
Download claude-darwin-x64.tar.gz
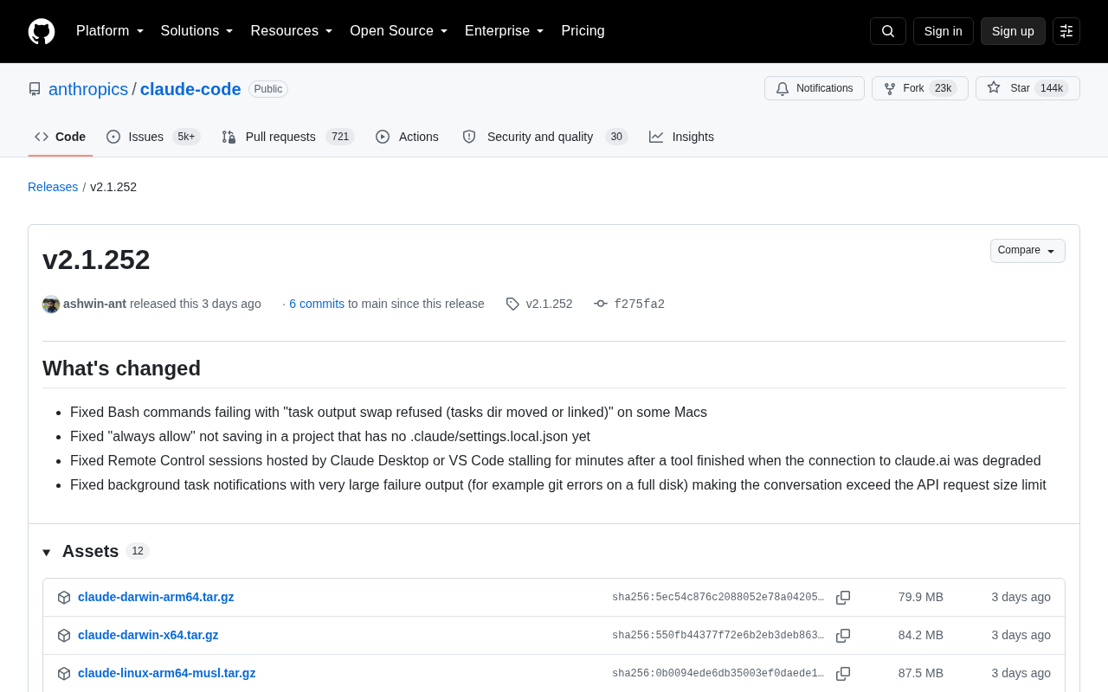coord(148,635)
